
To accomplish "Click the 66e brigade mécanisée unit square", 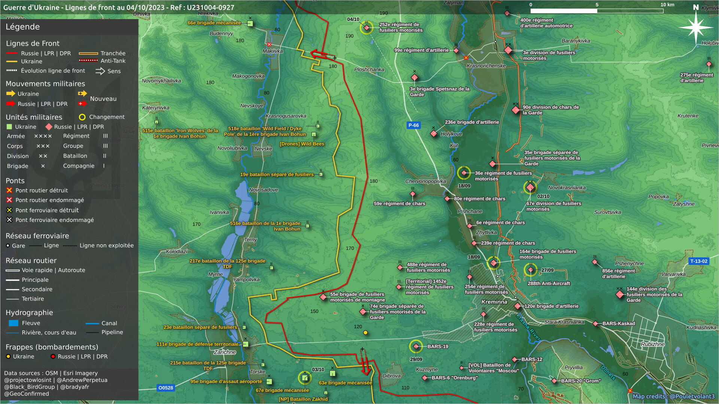I will tap(250, 24).
